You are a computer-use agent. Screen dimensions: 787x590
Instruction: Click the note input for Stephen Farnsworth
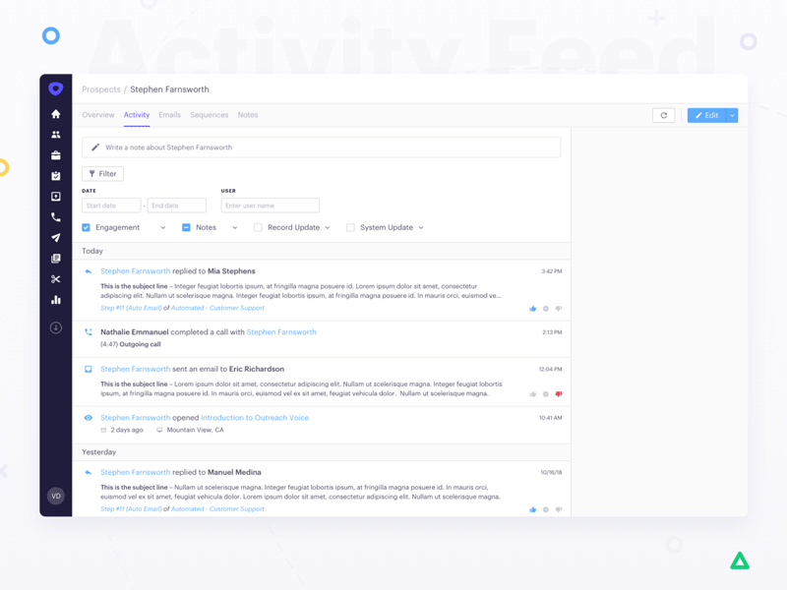pos(325,147)
